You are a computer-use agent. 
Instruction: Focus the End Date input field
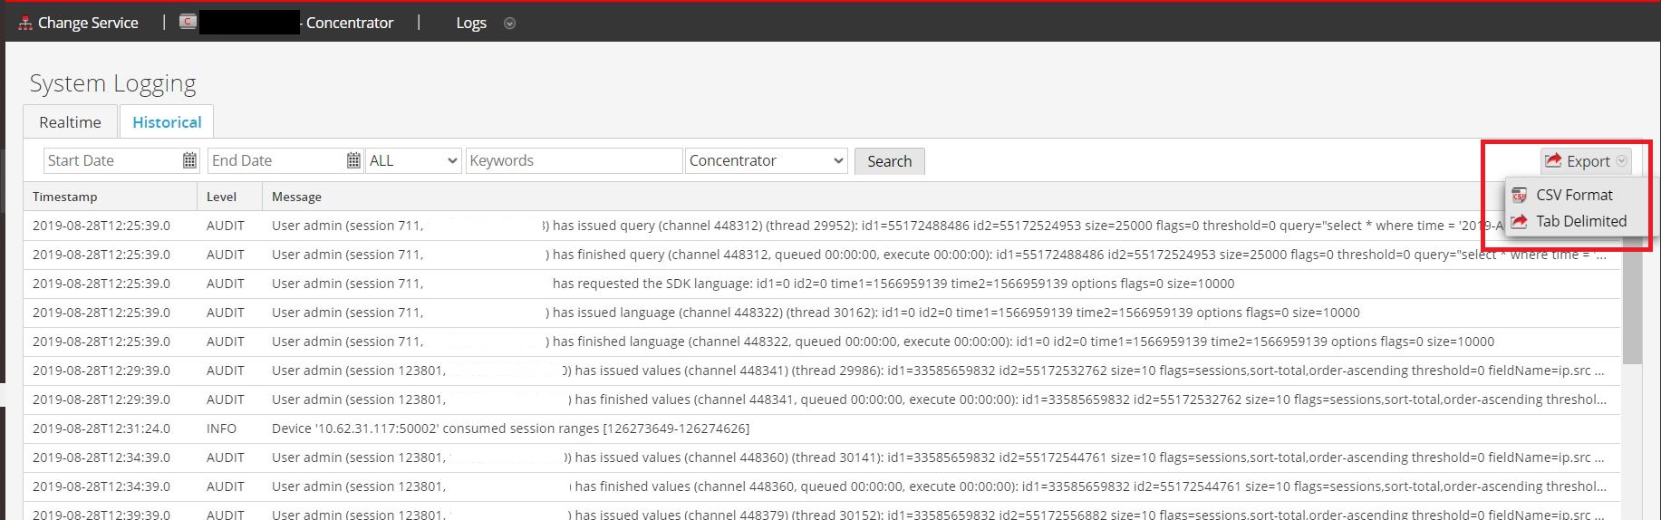(x=276, y=160)
